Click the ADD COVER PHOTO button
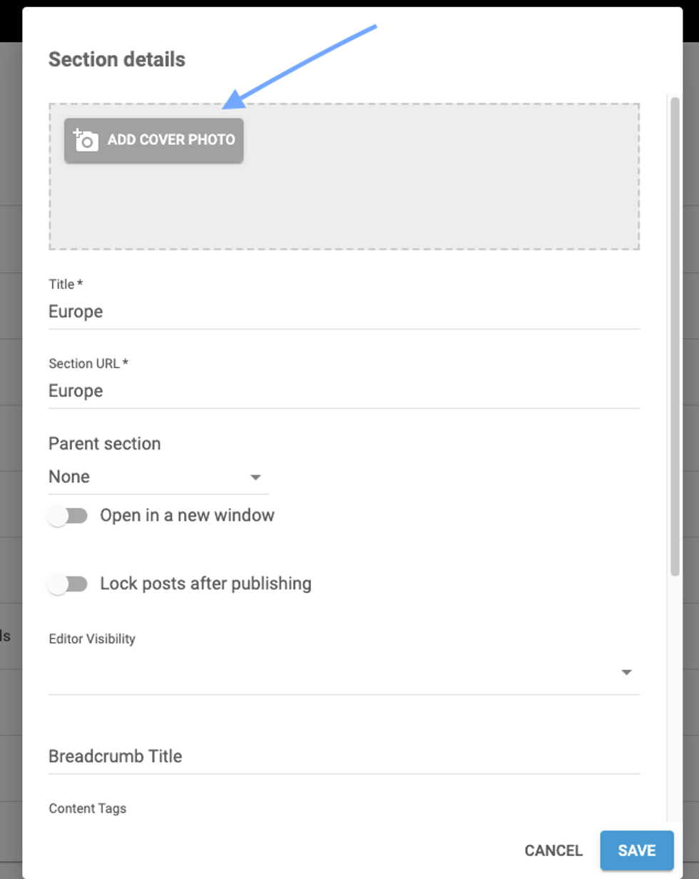The width and height of the screenshot is (699, 879). point(153,140)
